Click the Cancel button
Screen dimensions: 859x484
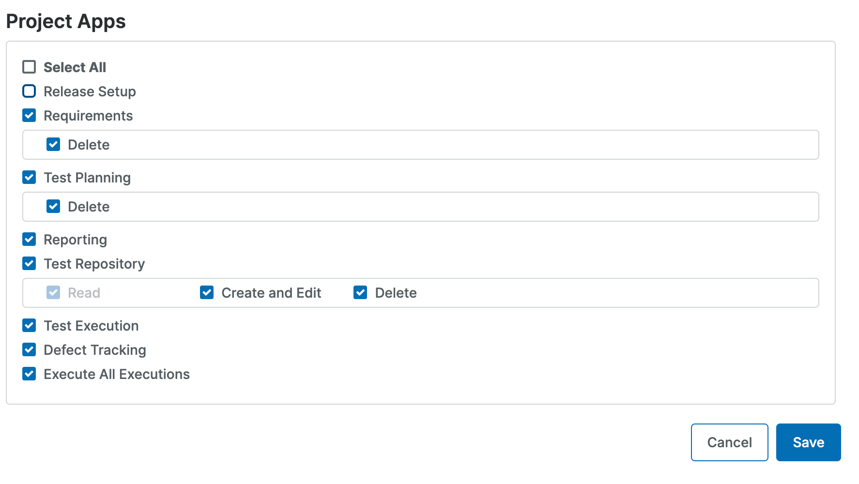tap(729, 442)
